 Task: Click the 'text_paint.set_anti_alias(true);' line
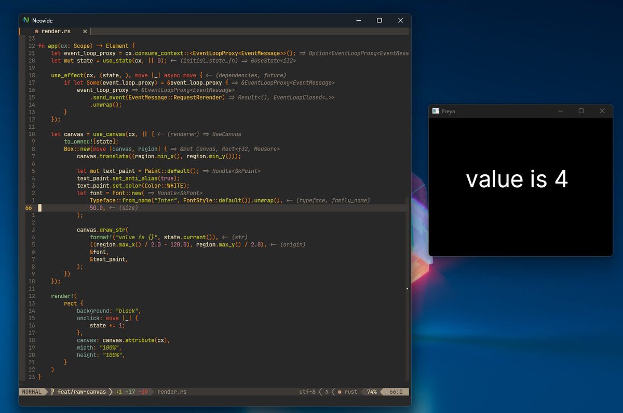click(x=128, y=178)
